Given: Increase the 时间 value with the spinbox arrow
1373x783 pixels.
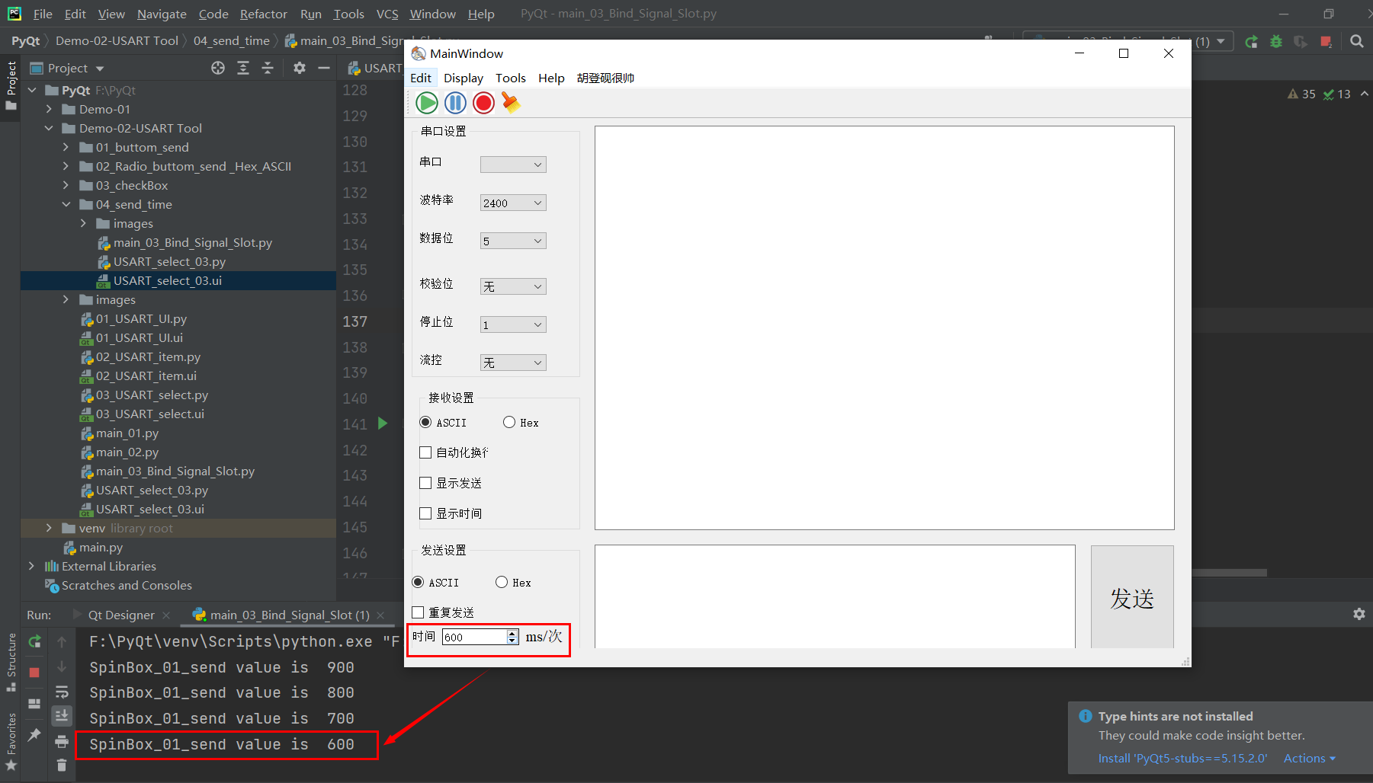Looking at the screenshot, I should coord(511,632).
